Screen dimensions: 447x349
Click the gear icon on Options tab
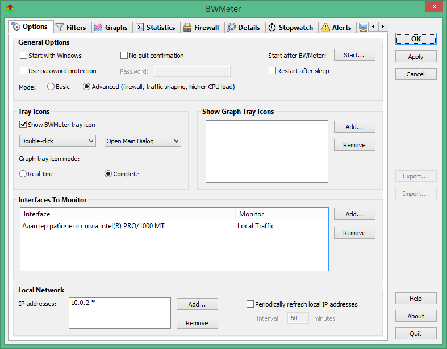[x=16, y=26]
